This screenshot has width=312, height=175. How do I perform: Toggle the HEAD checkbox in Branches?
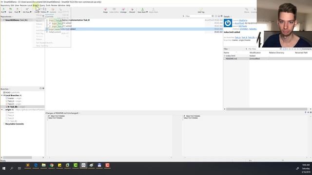tap(4, 92)
